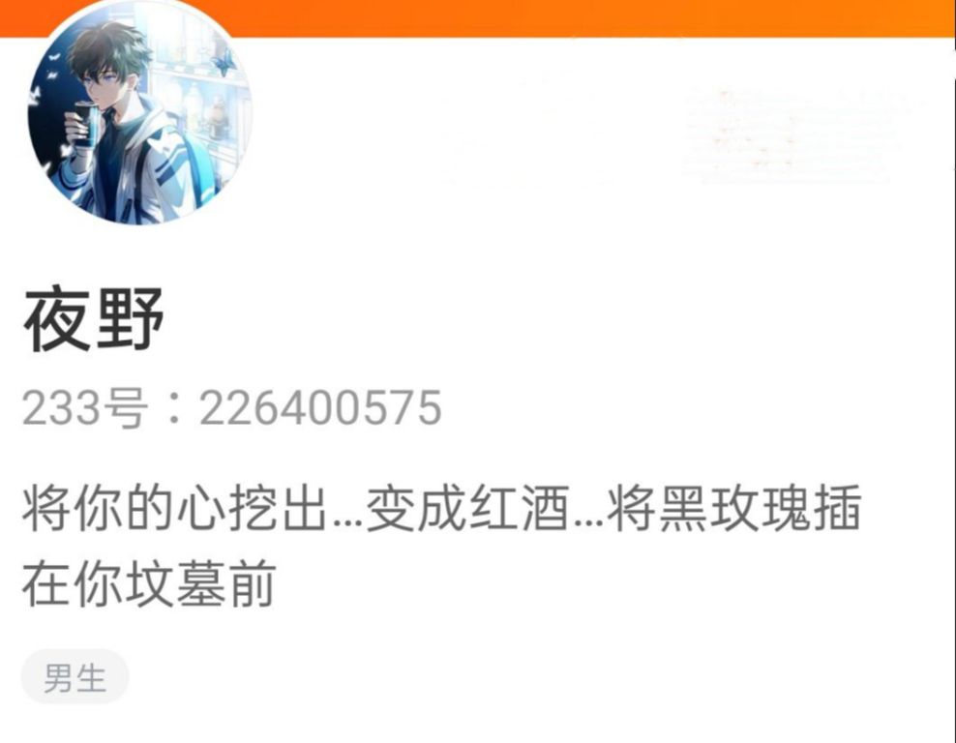Copy the ID number 226400575
This screenshot has width=956, height=743.
pyautogui.click(x=320, y=407)
